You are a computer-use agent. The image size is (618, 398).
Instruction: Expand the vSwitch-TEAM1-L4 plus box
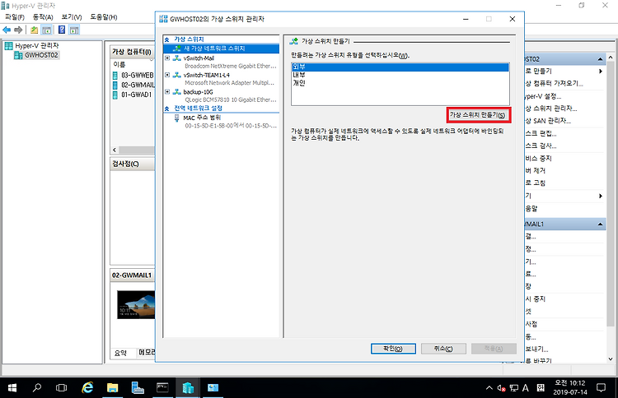coord(167,75)
